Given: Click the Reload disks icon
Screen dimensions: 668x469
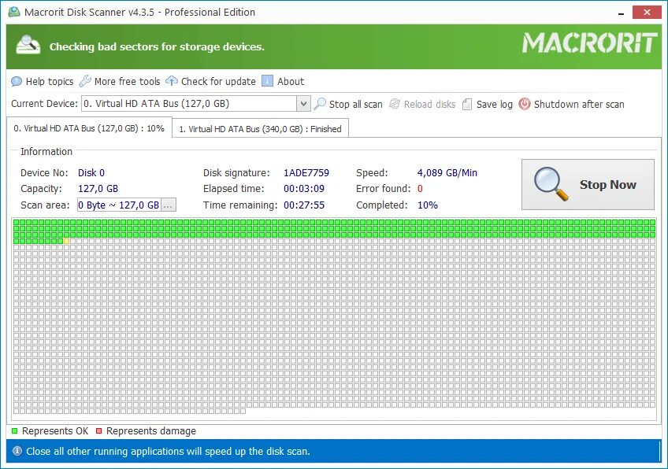Looking at the screenshot, I should (395, 104).
